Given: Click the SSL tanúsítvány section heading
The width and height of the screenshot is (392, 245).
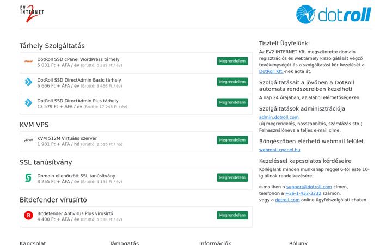Looking at the screenshot, I should point(46,162).
